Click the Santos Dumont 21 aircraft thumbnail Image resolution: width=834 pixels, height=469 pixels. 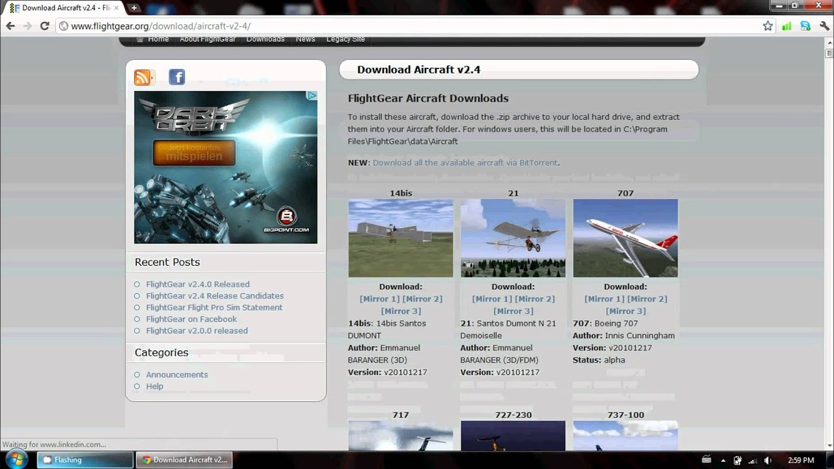[x=513, y=238]
